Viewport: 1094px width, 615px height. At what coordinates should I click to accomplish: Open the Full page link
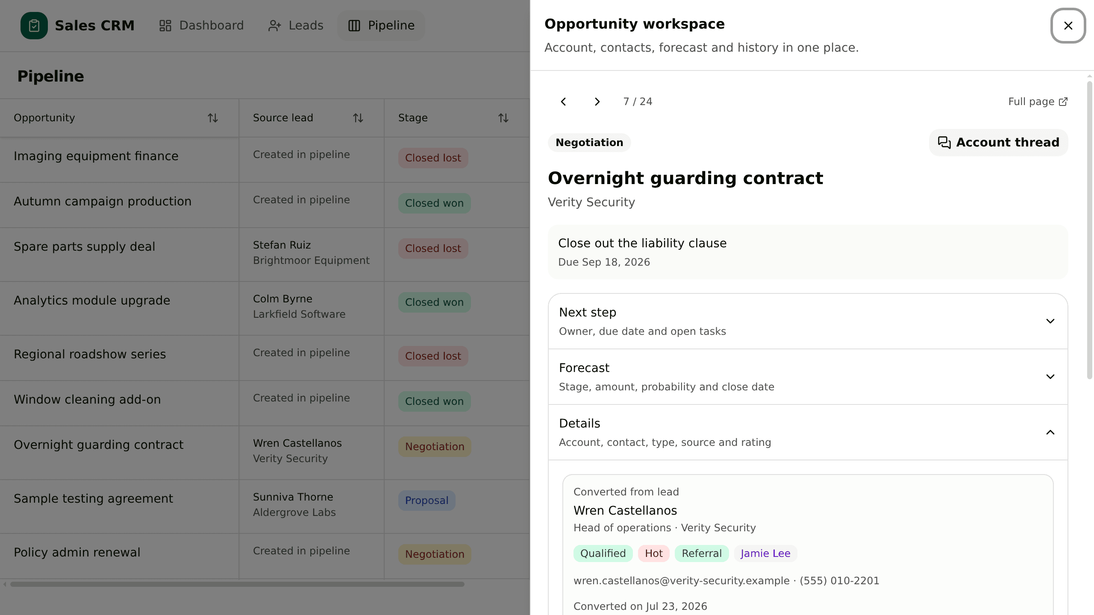[1038, 102]
